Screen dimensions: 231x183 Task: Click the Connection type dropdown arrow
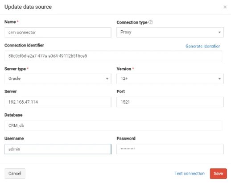click(219, 32)
